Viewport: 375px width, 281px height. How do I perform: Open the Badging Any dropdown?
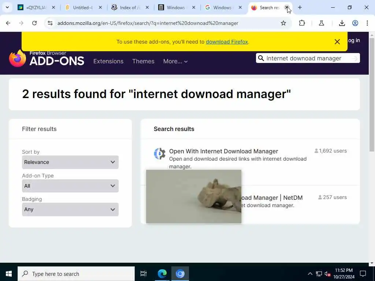coord(70,210)
